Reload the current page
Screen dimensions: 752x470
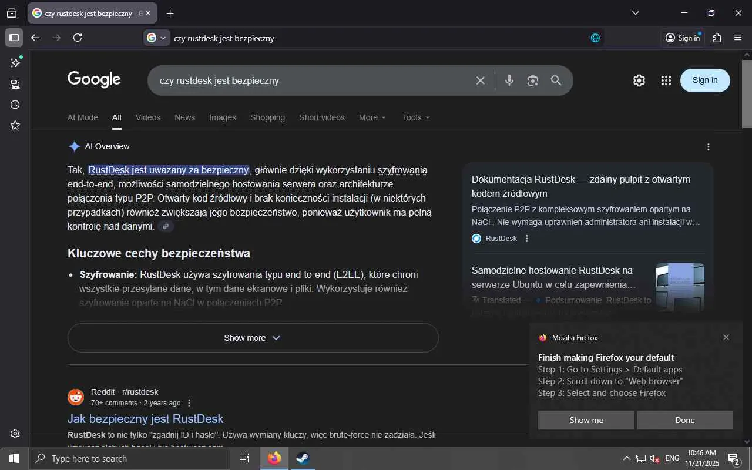pyautogui.click(x=78, y=38)
